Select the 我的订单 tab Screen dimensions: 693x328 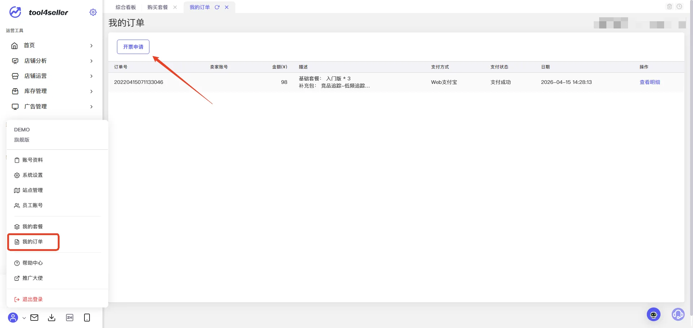pos(200,7)
